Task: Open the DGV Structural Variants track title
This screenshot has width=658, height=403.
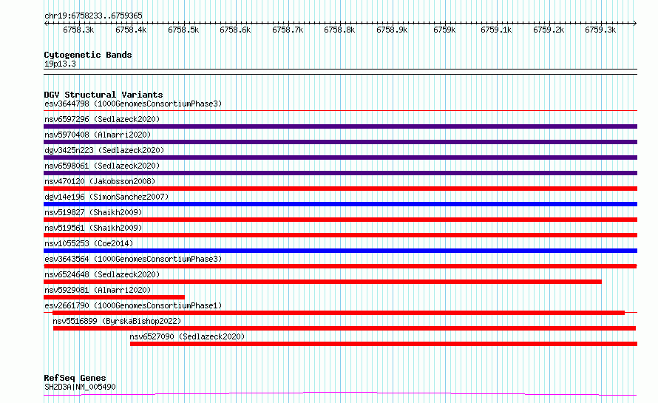Action: (104, 95)
